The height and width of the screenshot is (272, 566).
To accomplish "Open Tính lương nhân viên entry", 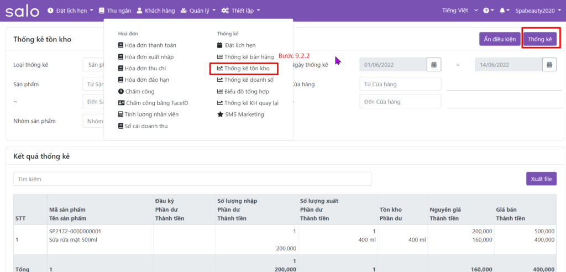I will pos(148,114).
